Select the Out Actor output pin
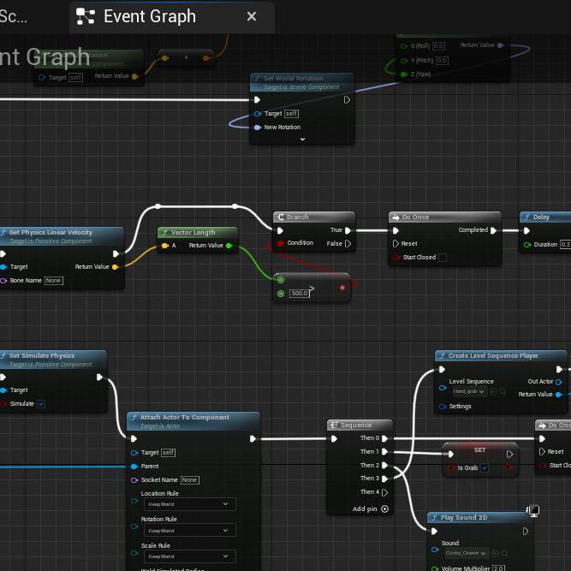 tap(559, 382)
